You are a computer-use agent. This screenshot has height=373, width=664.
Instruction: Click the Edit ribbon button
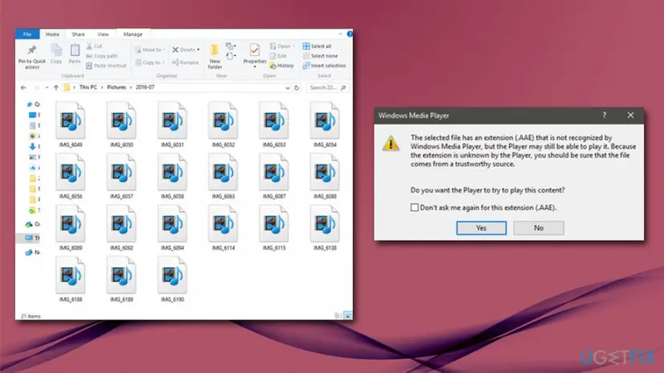tap(278, 56)
